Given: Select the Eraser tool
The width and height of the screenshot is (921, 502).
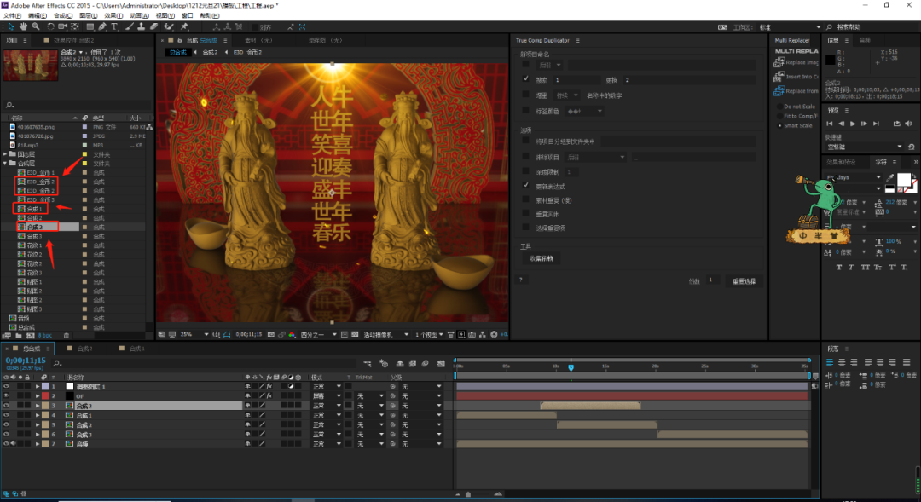Looking at the screenshot, I should [x=153, y=27].
